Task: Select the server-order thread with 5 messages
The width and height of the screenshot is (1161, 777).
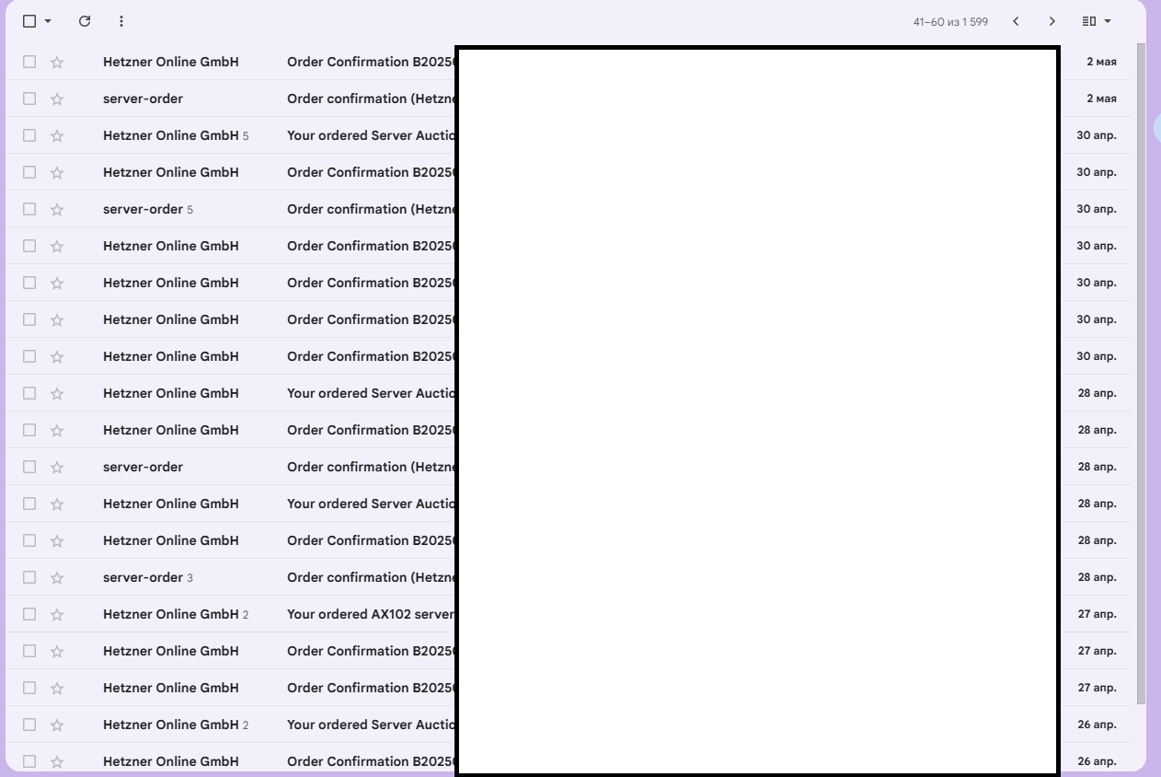Action: pos(29,209)
